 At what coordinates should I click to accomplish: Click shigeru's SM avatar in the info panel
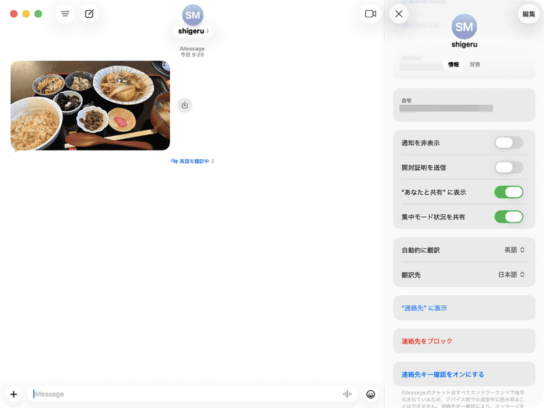pyautogui.click(x=464, y=29)
